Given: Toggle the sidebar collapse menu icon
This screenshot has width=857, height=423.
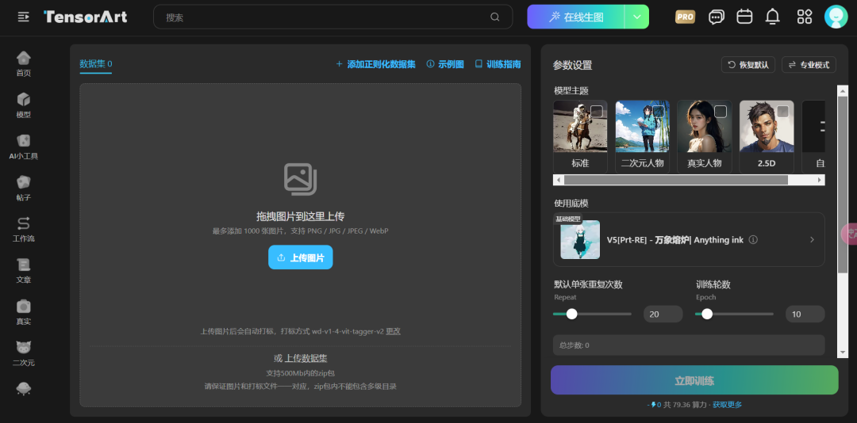Looking at the screenshot, I should click(x=23, y=17).
